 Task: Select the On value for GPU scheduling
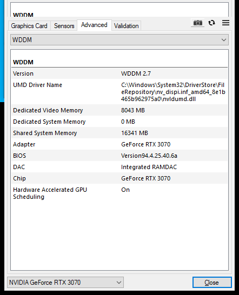pos(125,190)
